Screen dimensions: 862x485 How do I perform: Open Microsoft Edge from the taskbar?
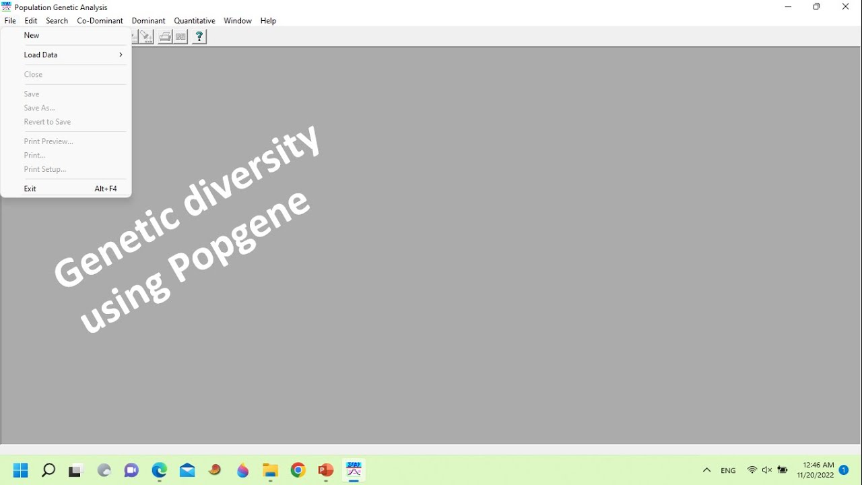(160, 470)
